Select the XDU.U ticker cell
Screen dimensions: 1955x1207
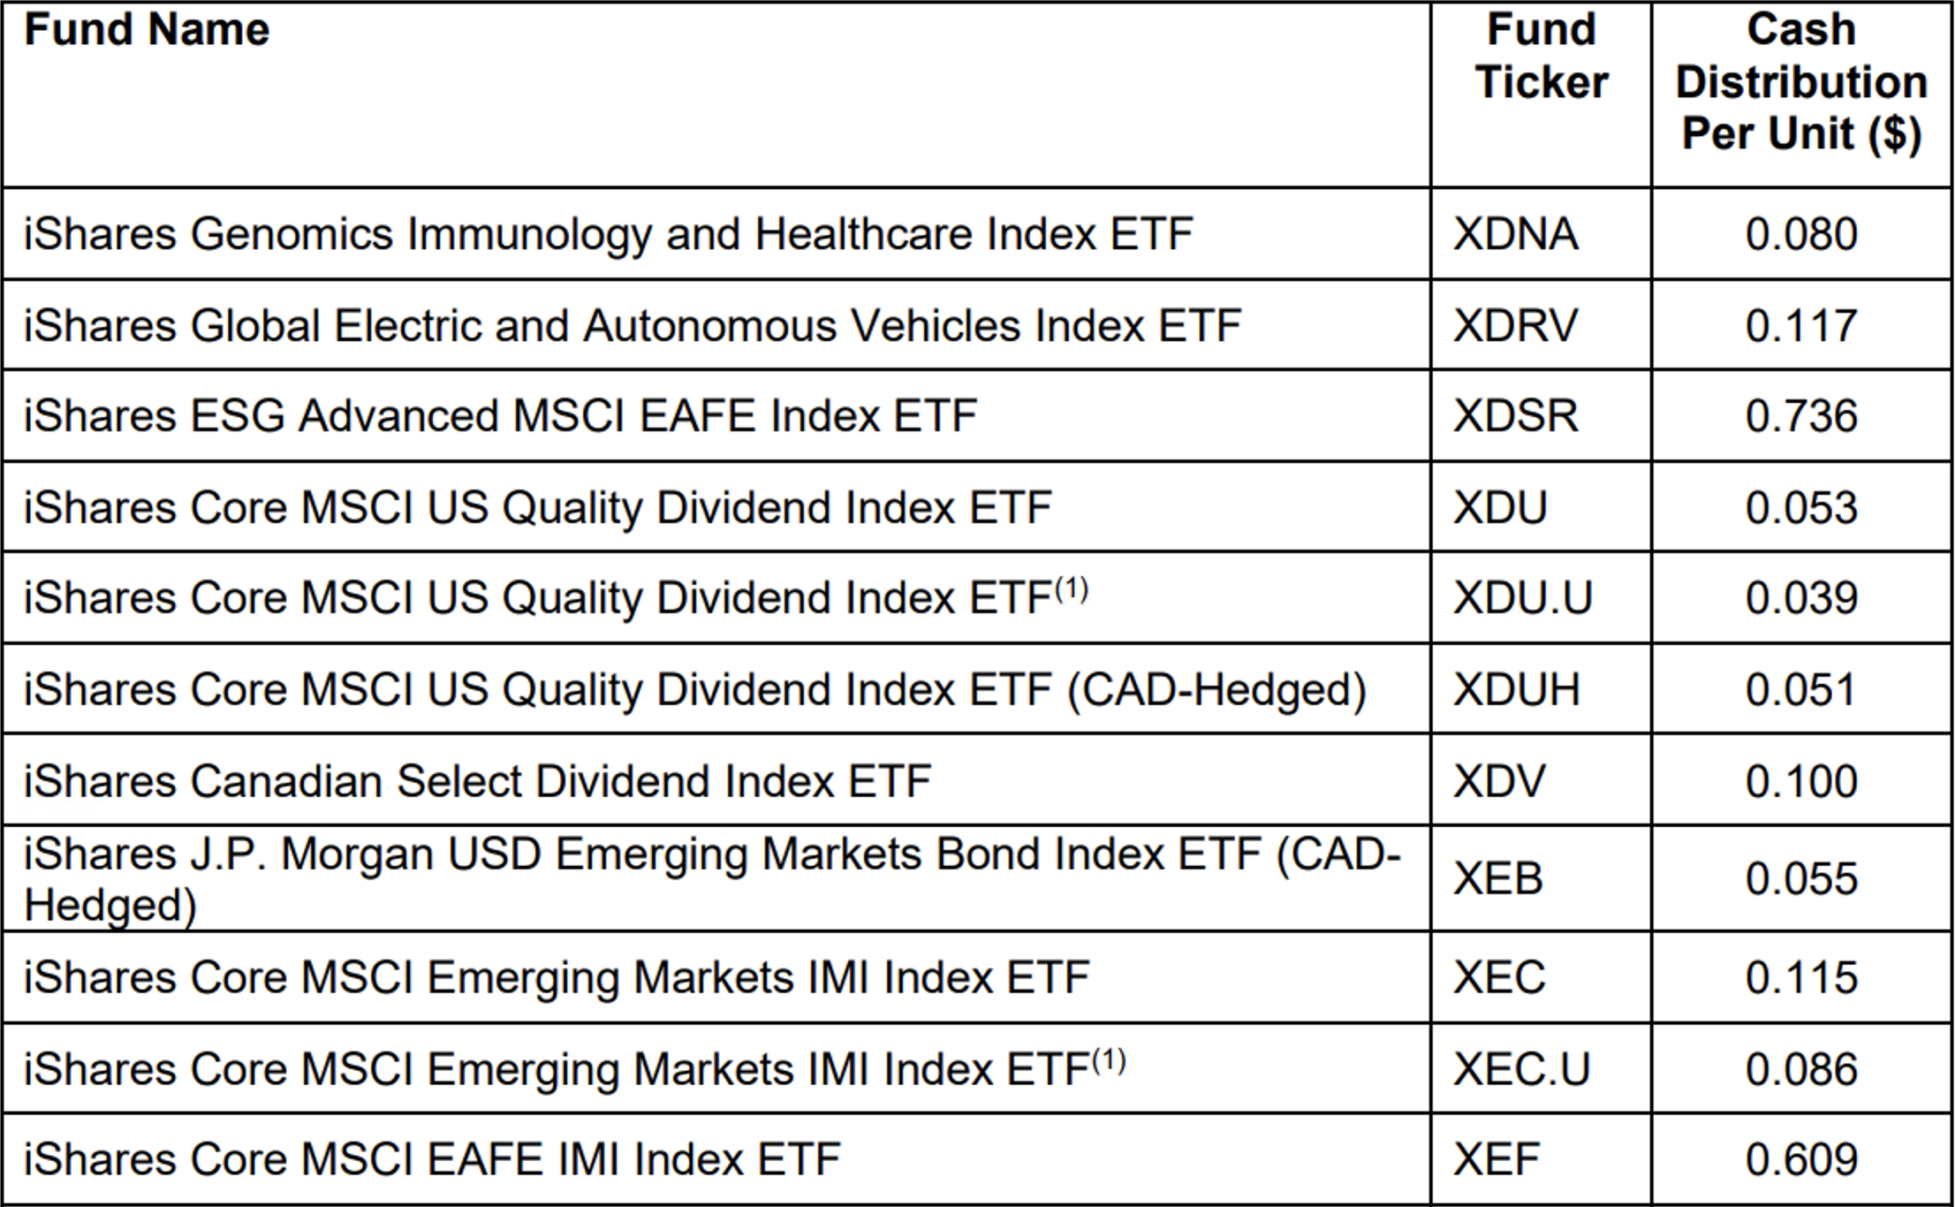[1522, 598]
